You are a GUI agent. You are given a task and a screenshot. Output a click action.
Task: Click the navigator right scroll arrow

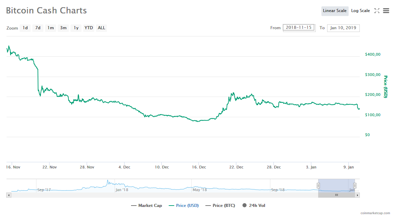357,195
